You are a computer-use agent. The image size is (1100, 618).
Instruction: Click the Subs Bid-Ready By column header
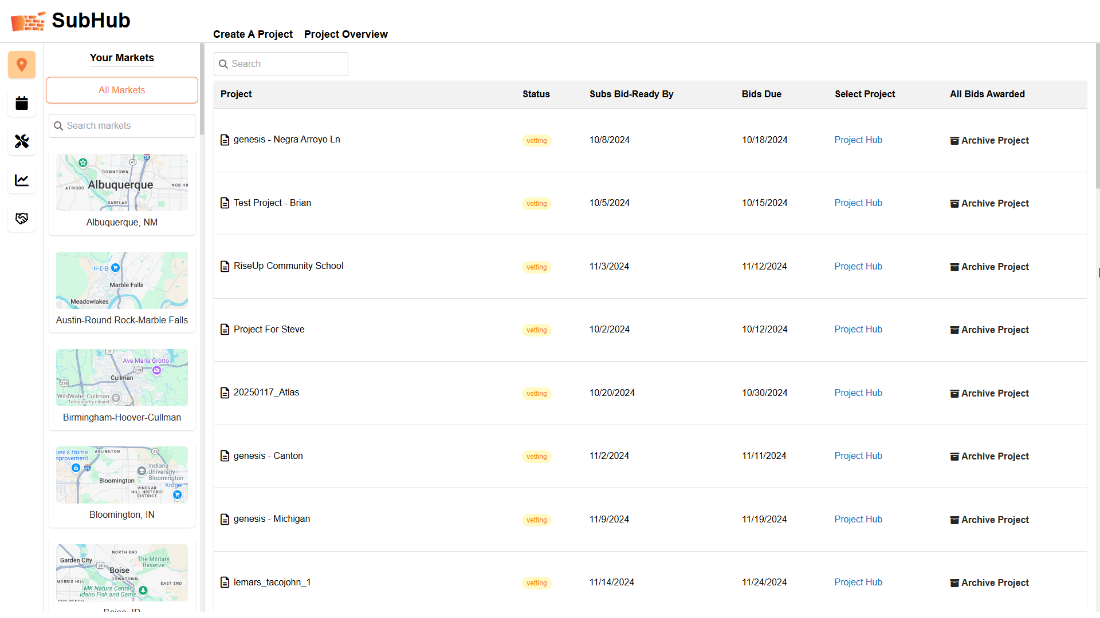pos(631,94)
